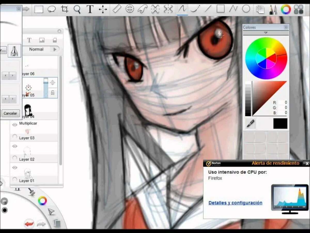The image size is (310, 233).
Task: Click the Cancelar button
Action: (x=10, y=113)
